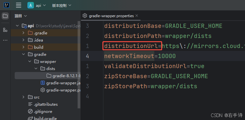Click the gear icon on gradle-wrapper.properties tab
This screenshot has height=120, width=245.
click(85, 16)
